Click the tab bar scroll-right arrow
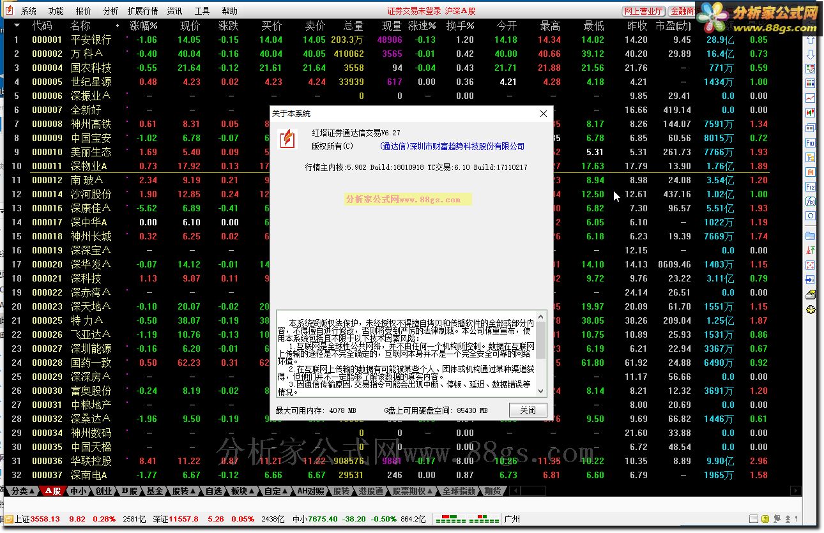 click(x=795, y=491)
